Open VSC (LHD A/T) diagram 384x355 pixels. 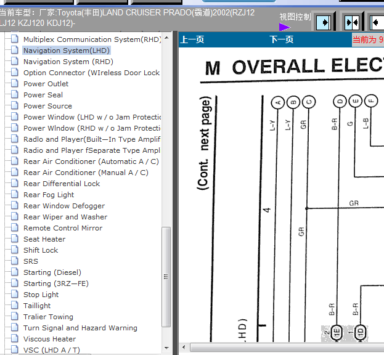click(52, 350)
